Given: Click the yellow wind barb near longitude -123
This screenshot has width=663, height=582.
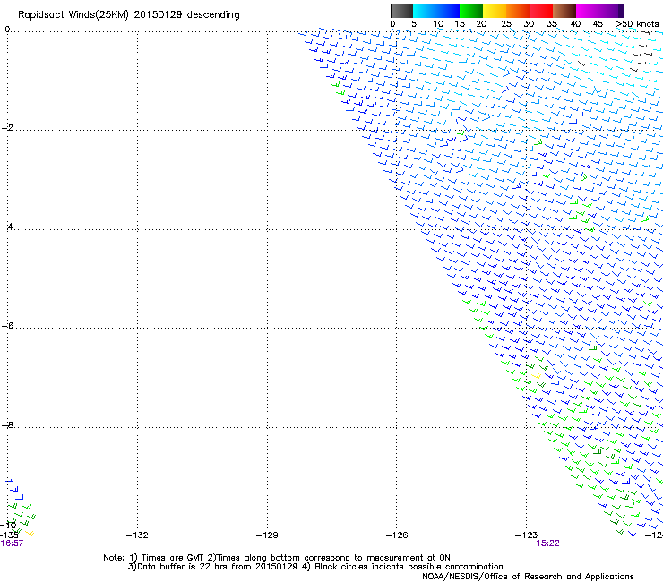Looking at the screenshot, I should coord(536,375).
